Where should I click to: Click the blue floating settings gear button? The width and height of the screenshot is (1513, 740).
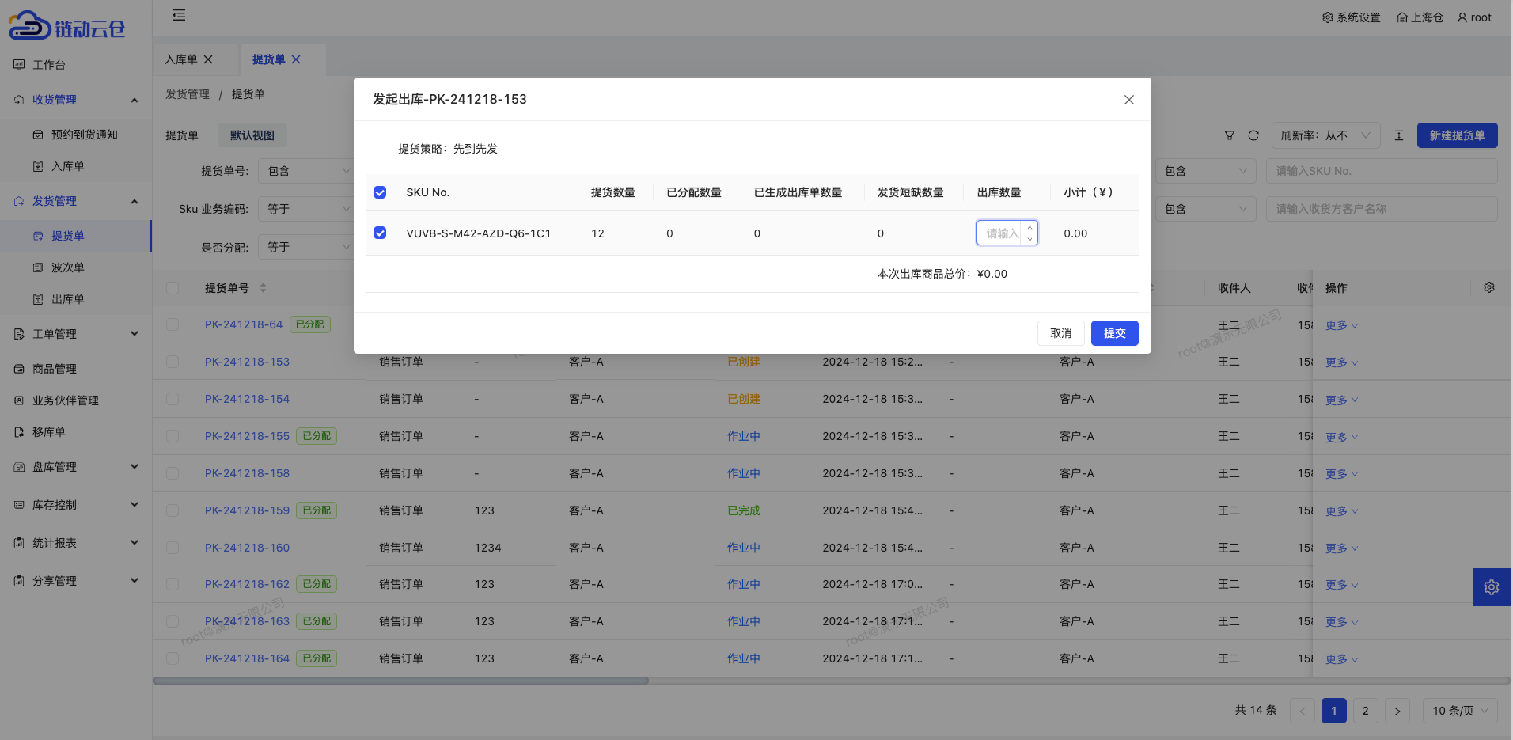[1491, 587]
